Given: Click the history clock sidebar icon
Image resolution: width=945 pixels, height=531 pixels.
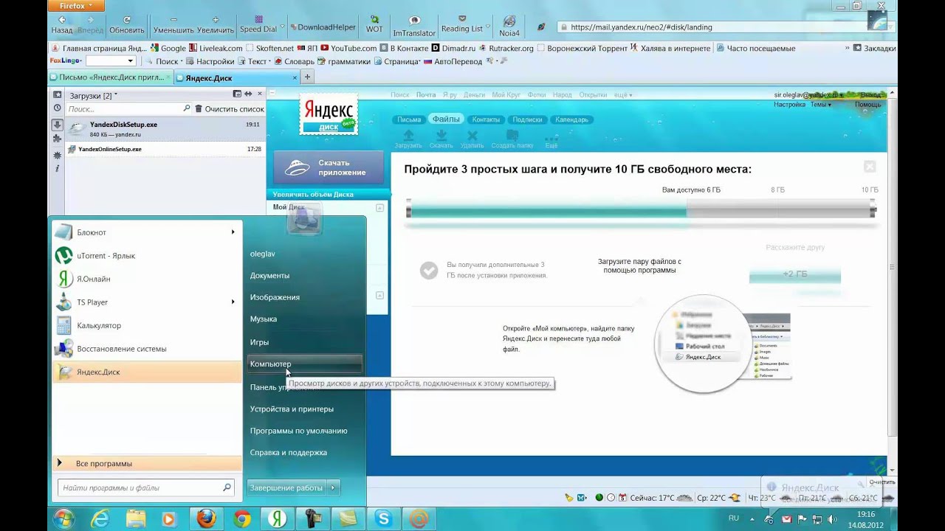Looking at the screenshot, I should pyautogui.click(x=57, y=108).
